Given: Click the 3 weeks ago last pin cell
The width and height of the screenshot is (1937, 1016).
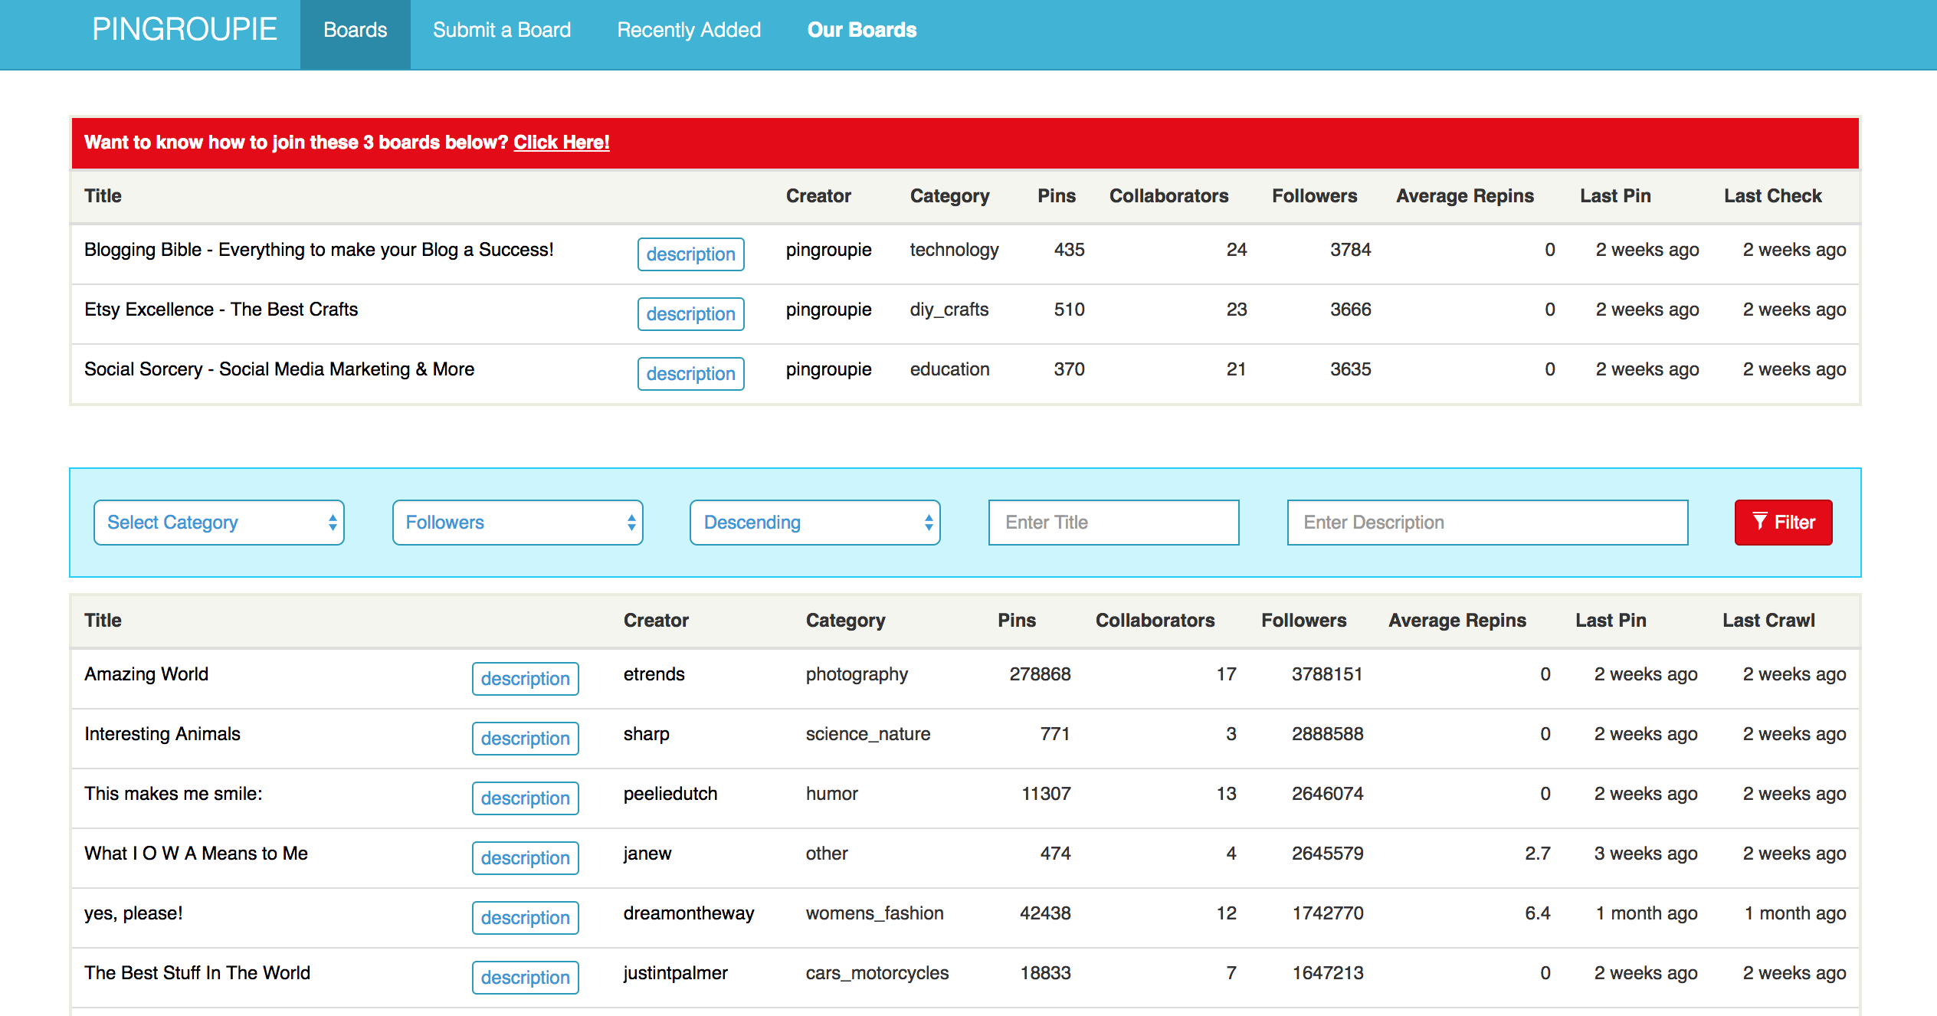Looking at the screenshot, I should pos(1646,854).
